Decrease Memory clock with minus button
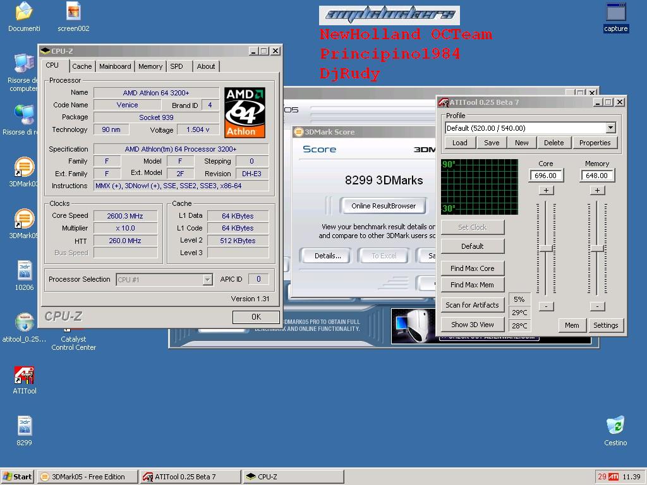Screen dimensions: 647x485 click(597, 306)
